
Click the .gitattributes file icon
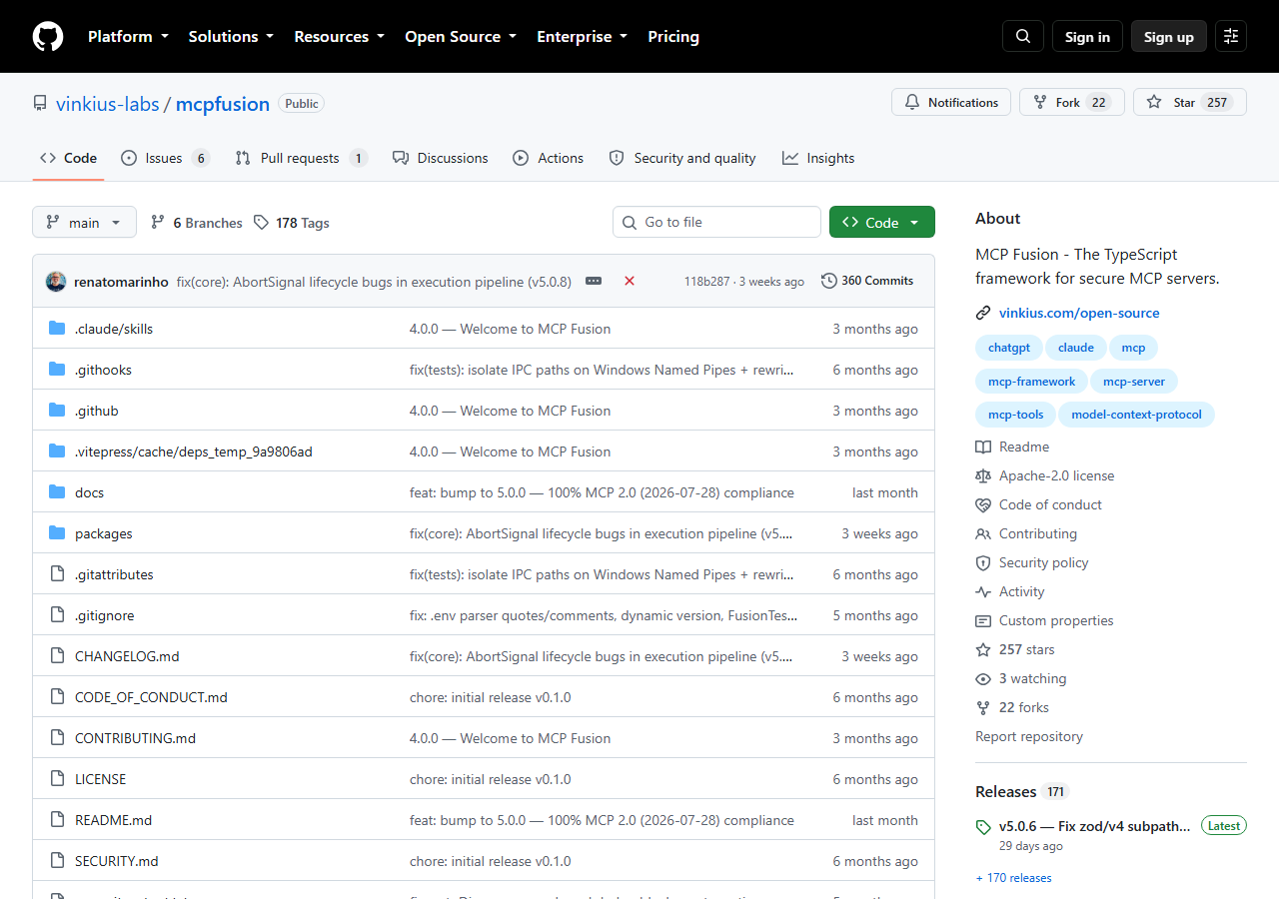tap(57, 574)
